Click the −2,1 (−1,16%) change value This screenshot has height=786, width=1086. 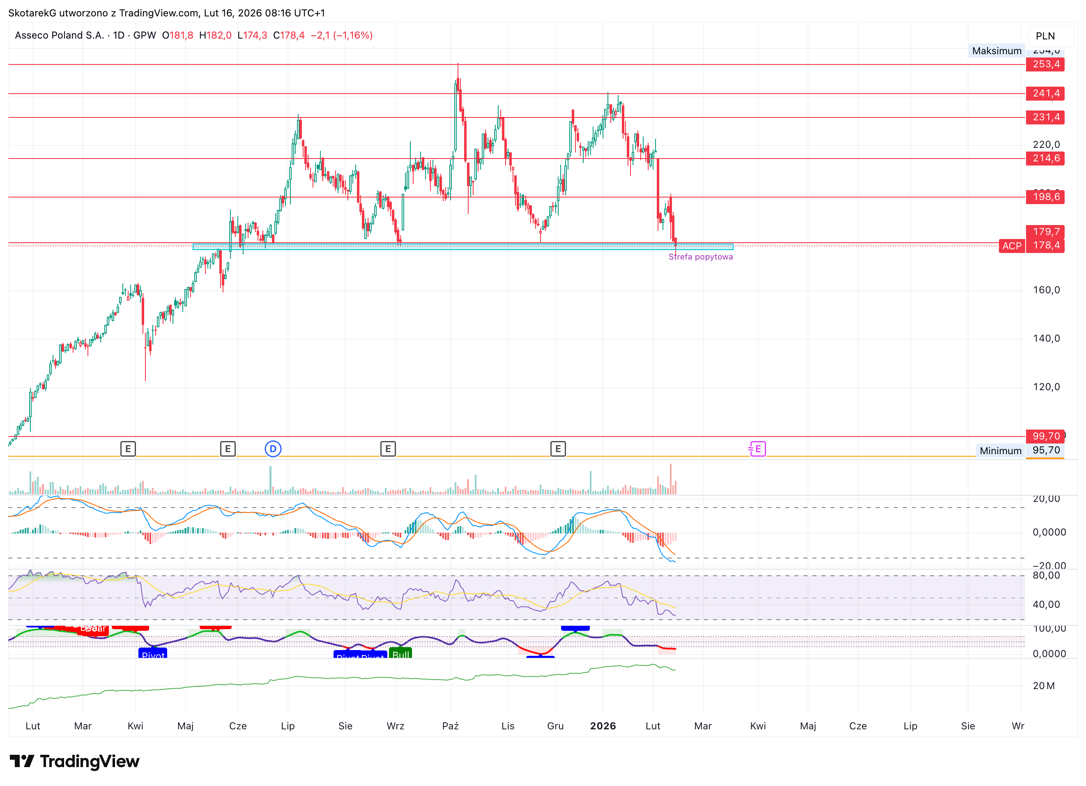(x=341, y=35)
